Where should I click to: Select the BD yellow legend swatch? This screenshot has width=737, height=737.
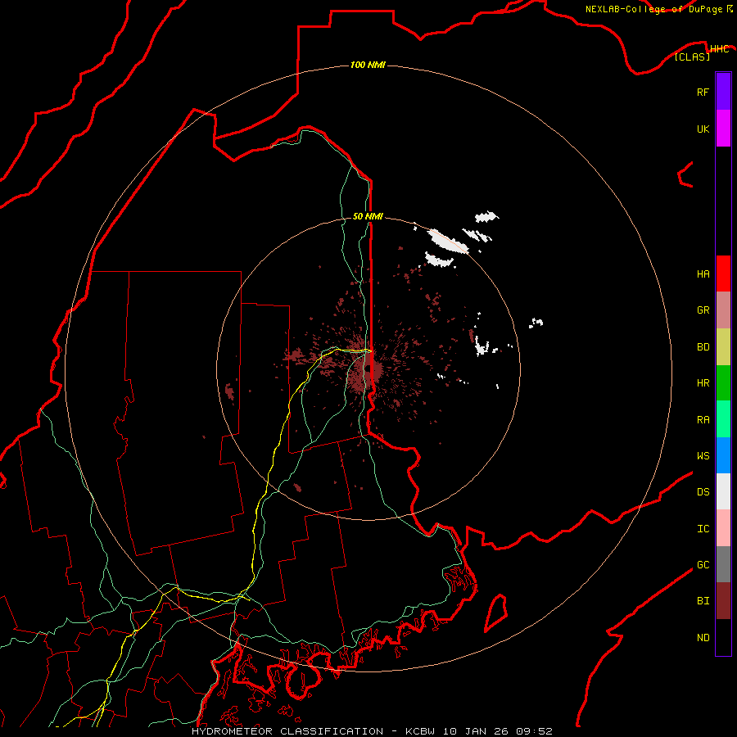(x=723, y=347)
